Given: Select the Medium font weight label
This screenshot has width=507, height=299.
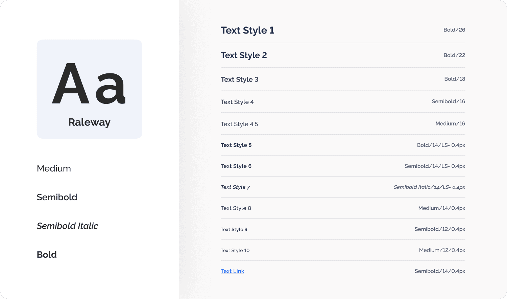Looking at the screenshot, I should (x=54, y=168).
